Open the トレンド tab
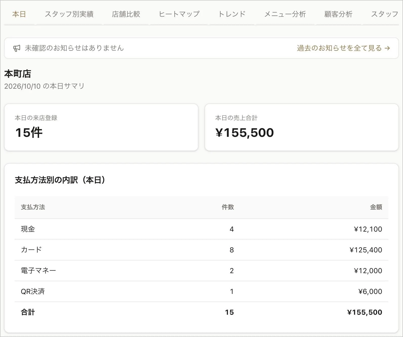Screen dimensions: 403x337 point(232,14)
